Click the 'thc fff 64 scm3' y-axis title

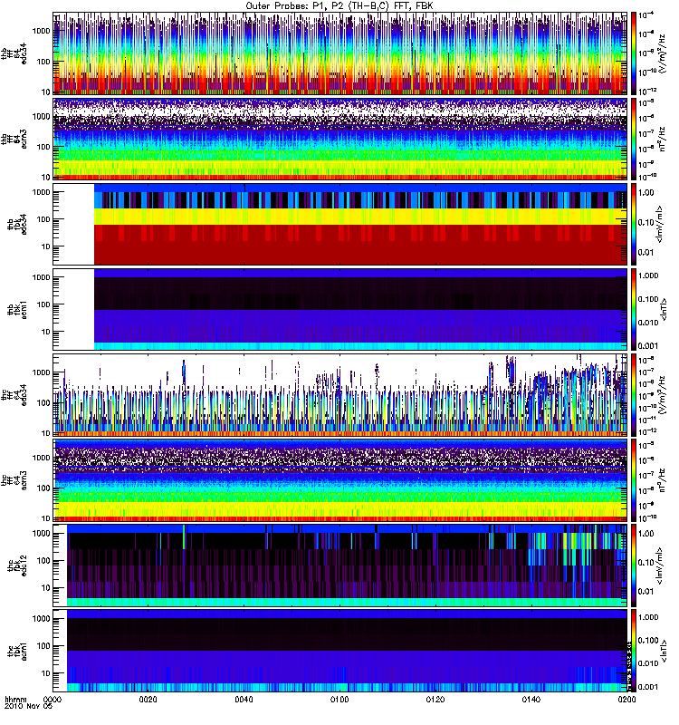pos(14,480)
